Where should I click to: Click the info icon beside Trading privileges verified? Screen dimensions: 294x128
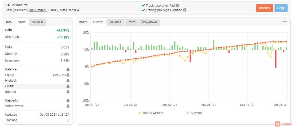tap(185, 10)
